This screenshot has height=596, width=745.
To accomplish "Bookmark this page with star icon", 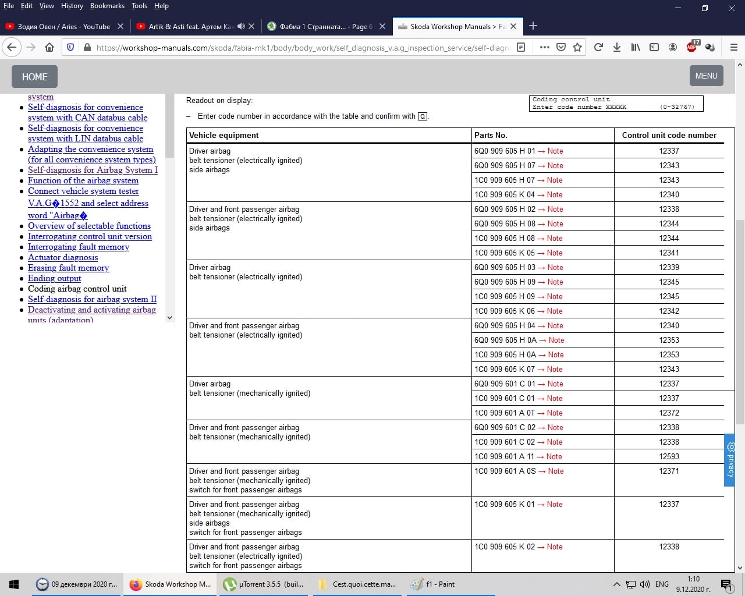I will [x=577, y=47].
